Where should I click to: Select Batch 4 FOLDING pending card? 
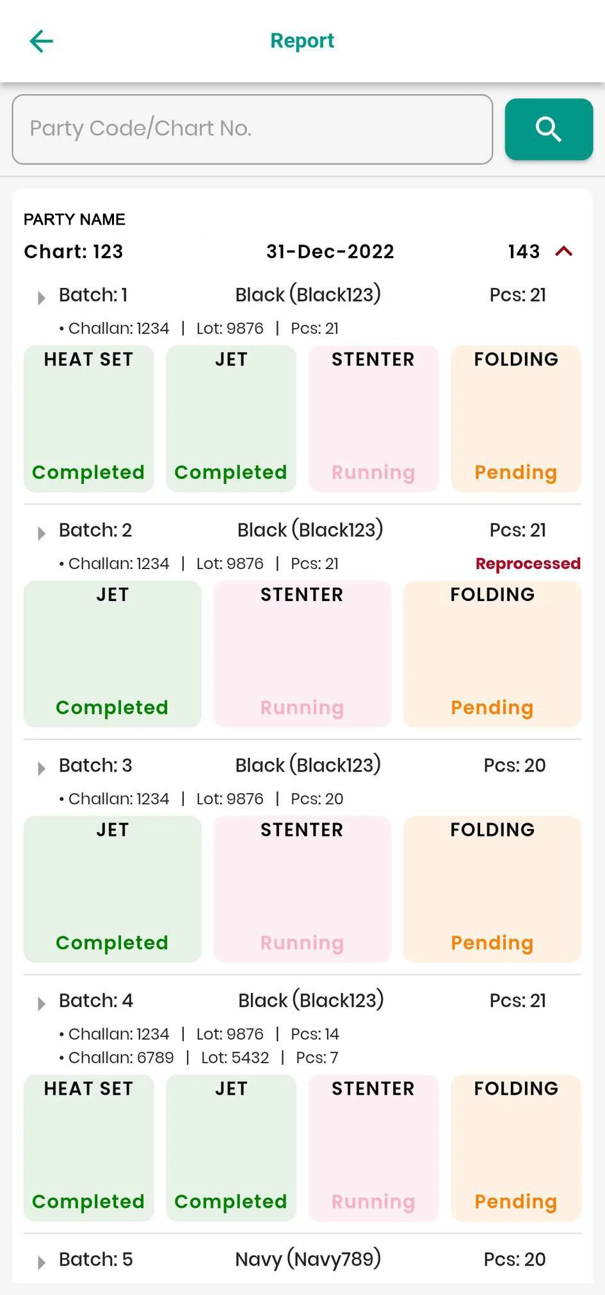tap(516, 1148)
